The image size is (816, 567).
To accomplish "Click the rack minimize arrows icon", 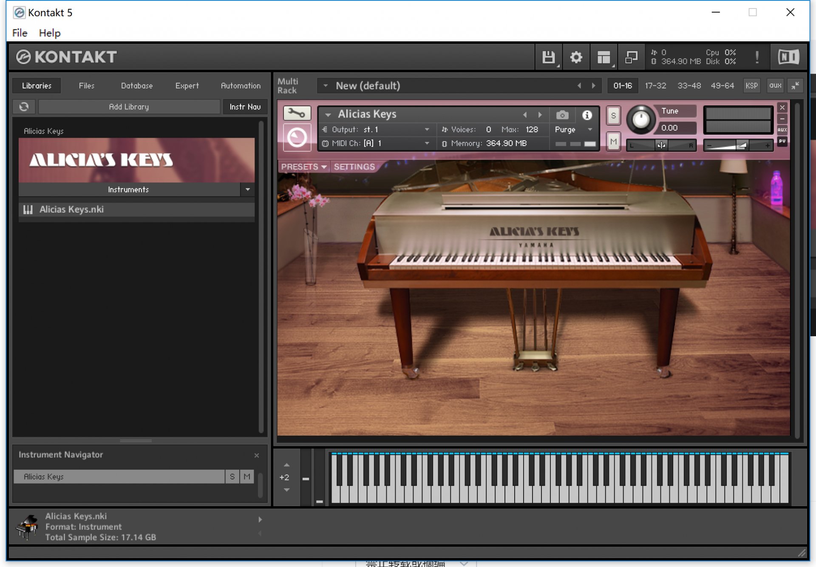I will [x=795, y=85].
